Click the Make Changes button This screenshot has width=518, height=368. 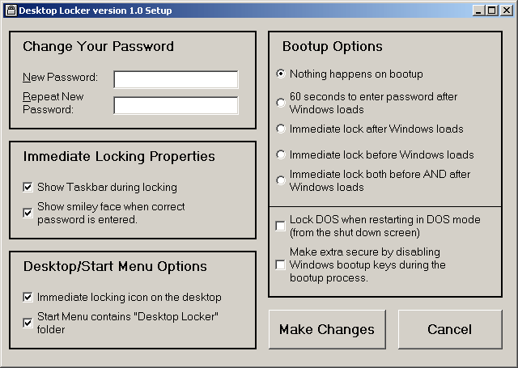(327, 329)
